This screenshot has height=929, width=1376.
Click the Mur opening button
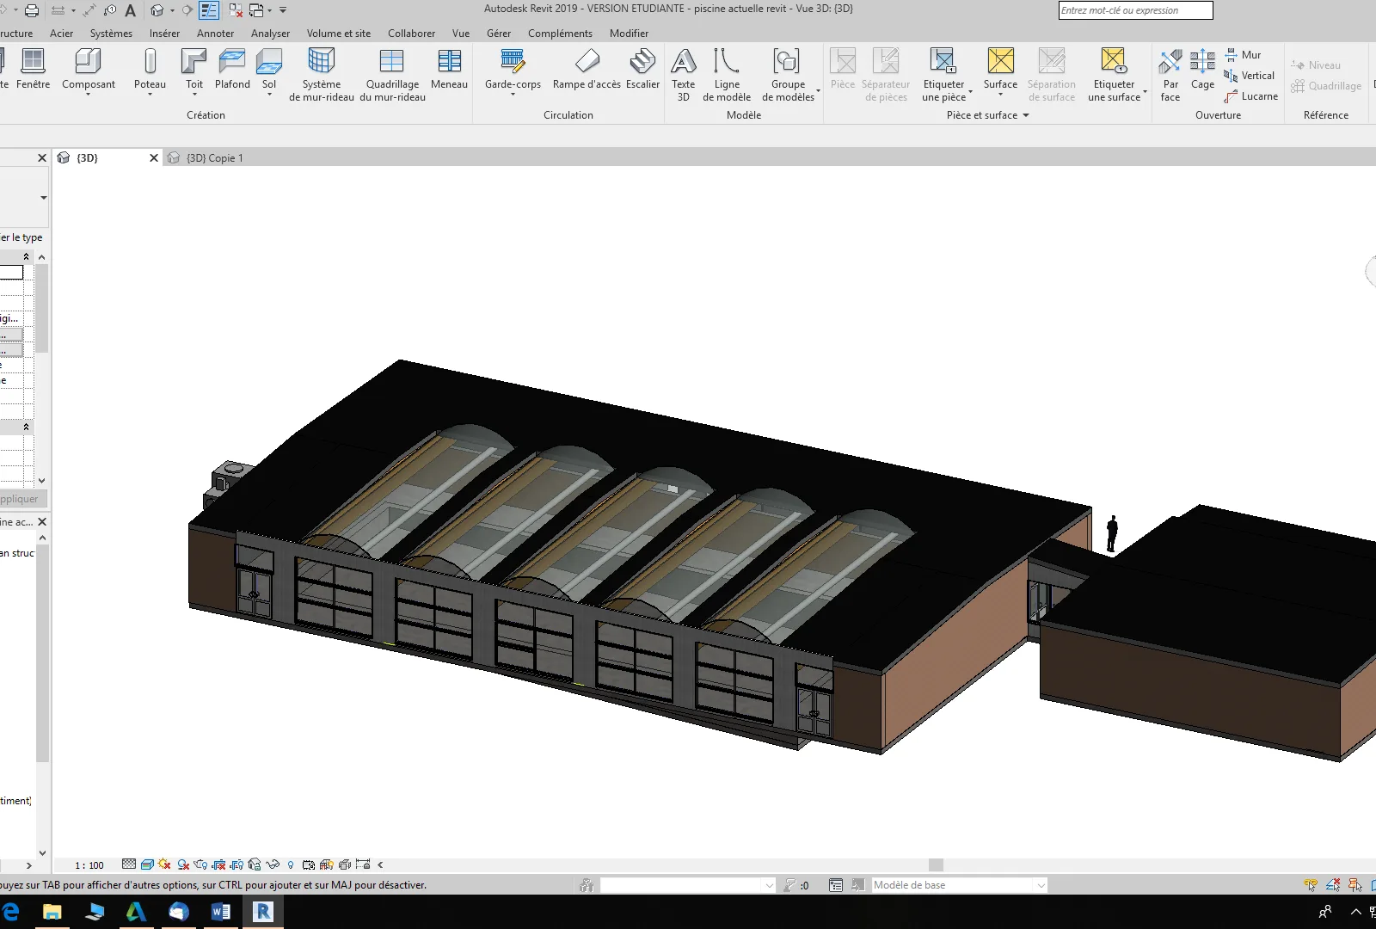tap(1243, 55)
